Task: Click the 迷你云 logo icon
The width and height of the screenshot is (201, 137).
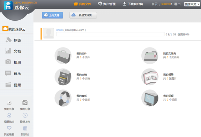Action: point(8,6)
